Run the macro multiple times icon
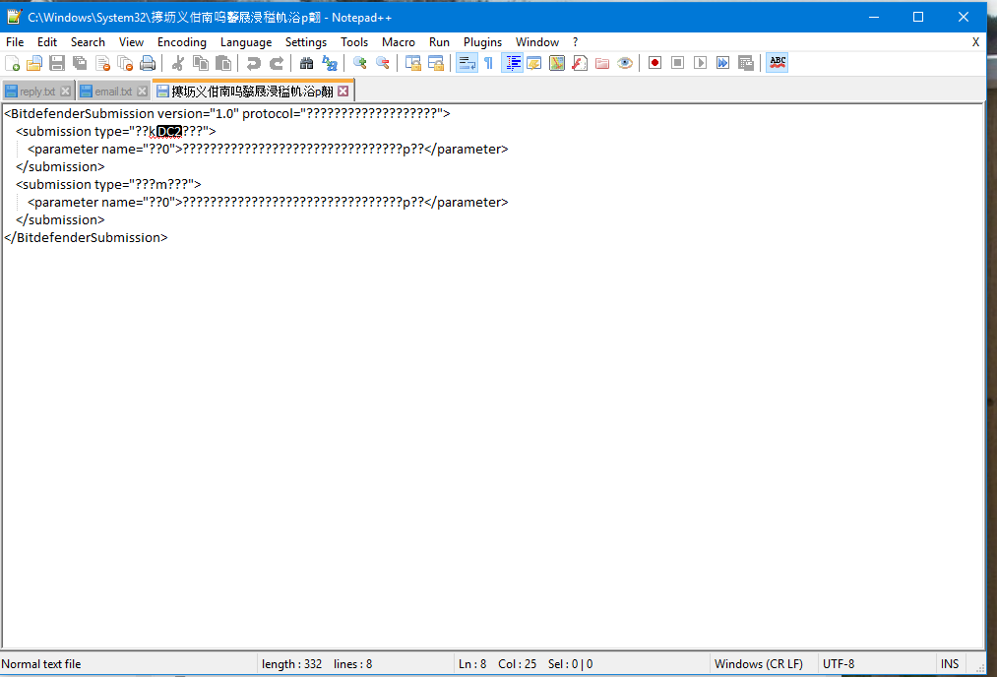The image size is (997, 677). coord(723,63)
